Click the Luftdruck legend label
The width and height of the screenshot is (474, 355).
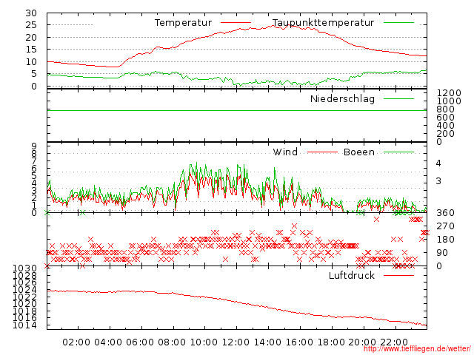[352, 275]
